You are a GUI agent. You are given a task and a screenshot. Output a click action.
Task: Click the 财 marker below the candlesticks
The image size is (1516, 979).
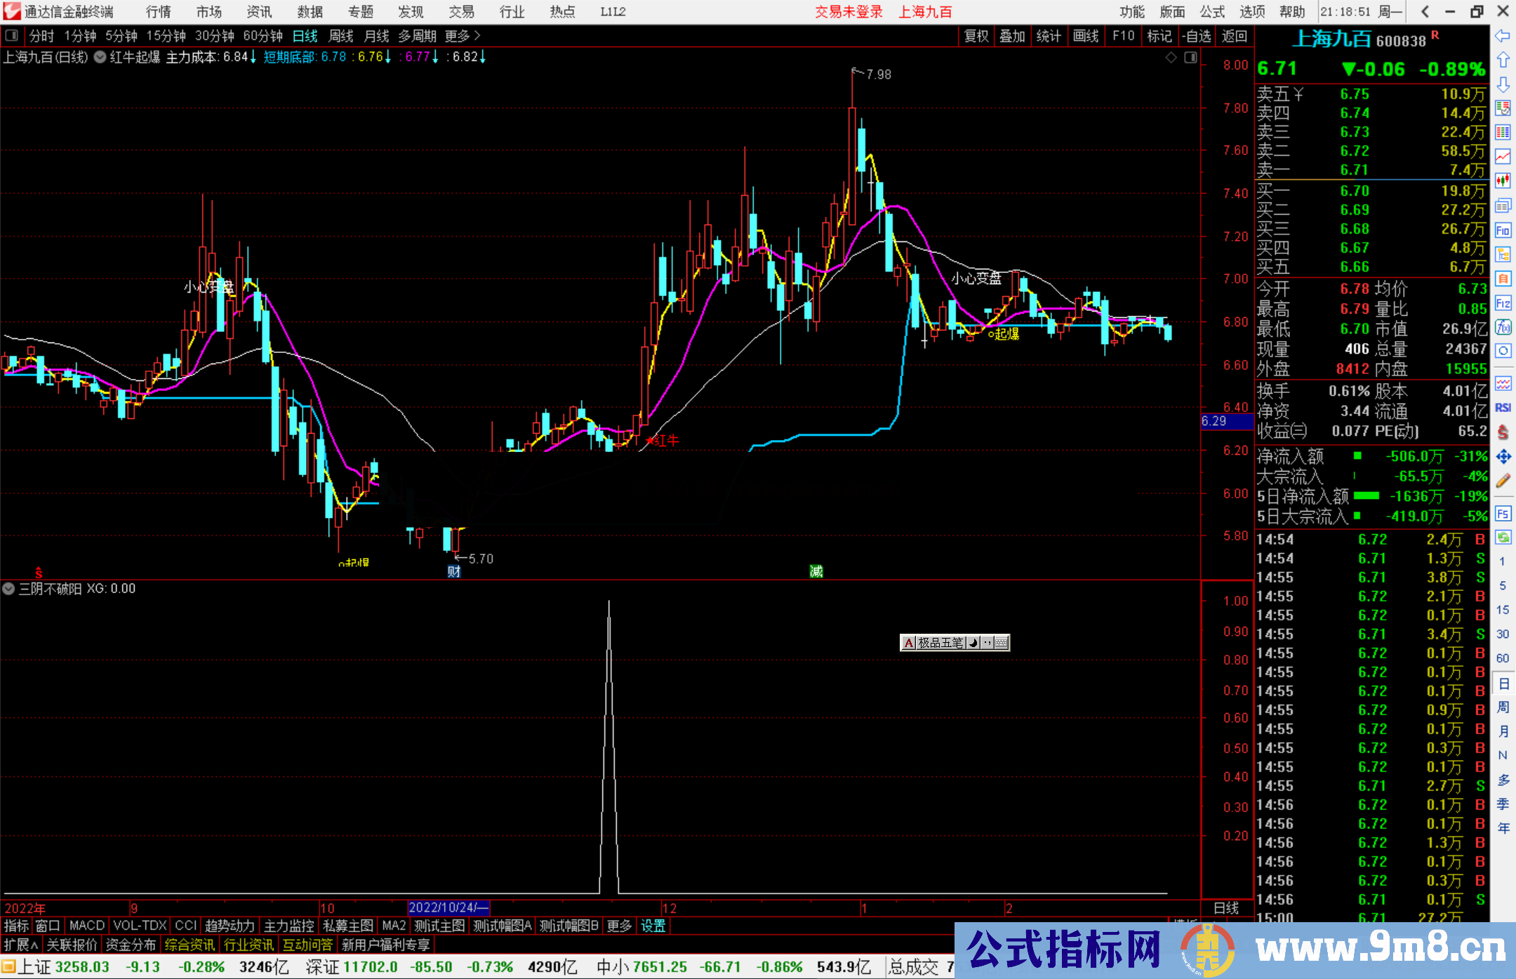[x=453, y=571]
